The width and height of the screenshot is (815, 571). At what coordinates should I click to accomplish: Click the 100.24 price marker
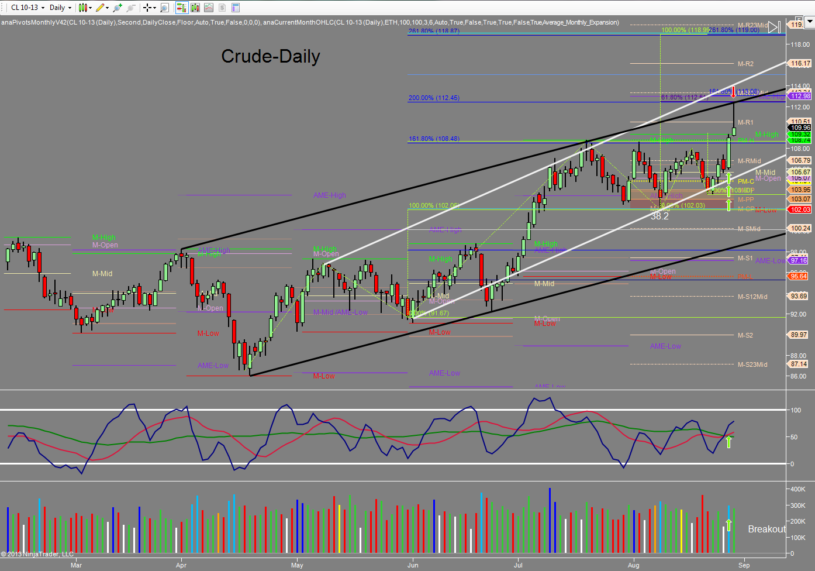[x=800, y=228]
